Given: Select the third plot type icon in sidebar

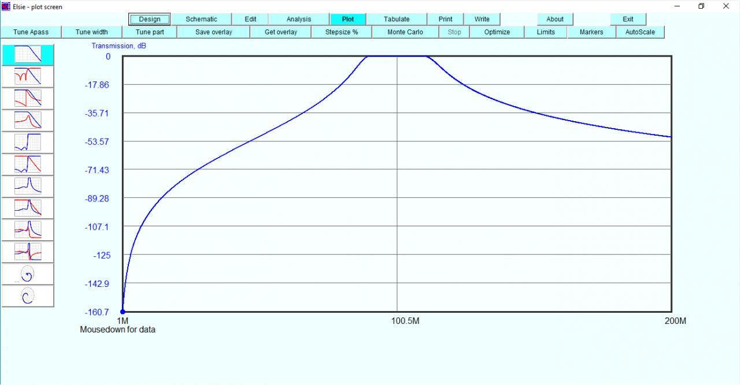Looking at the screenshot, I should point(28,99).
